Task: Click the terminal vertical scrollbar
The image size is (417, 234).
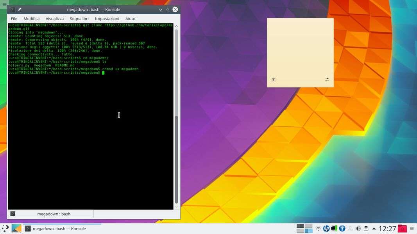Action: tap(176, 117)
